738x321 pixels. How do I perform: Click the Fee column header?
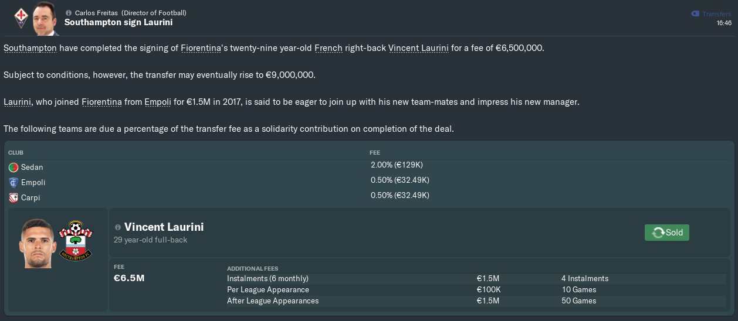point(374,152)
